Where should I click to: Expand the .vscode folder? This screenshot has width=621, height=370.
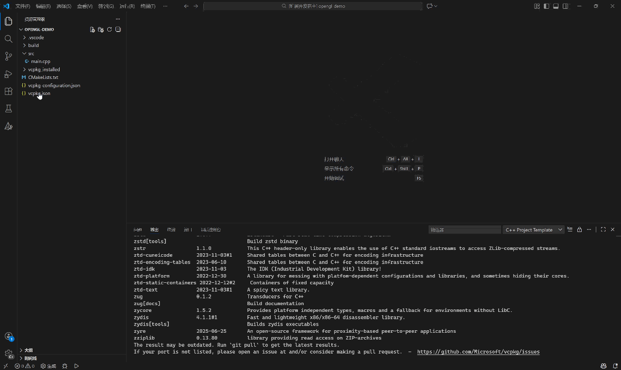click(24, 37)
